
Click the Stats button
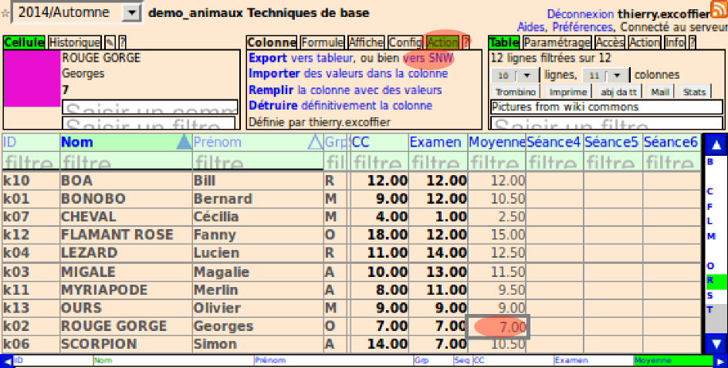[694, 92]
